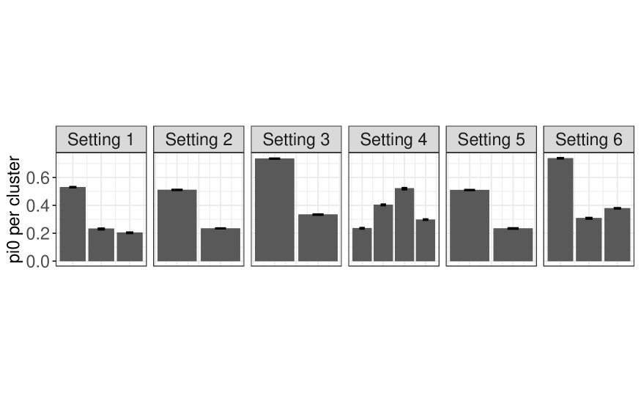Screen dimensions: 641x396
Task: Click the shortest bar in Setting 4
Action: click(x=362, y=244)
